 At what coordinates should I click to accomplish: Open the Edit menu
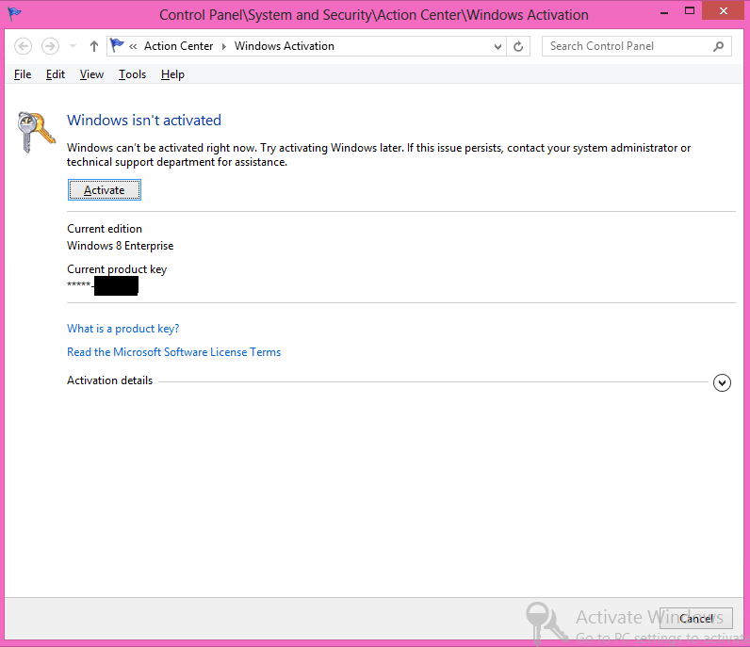click(x=56, y=74)
